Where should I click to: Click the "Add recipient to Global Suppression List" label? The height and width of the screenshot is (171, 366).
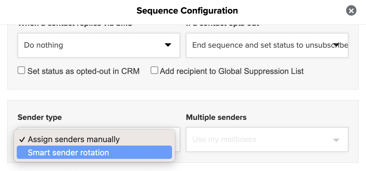coord(232,71)
